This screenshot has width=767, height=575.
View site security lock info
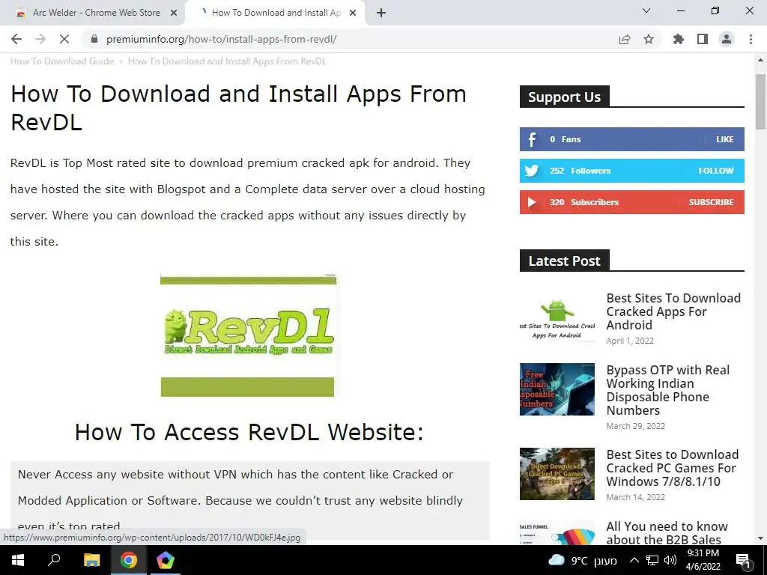coord(94,39)
